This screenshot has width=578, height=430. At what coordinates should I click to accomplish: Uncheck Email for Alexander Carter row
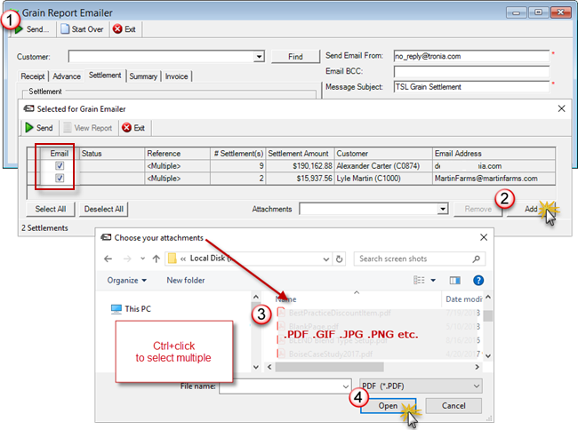point(60,165)
